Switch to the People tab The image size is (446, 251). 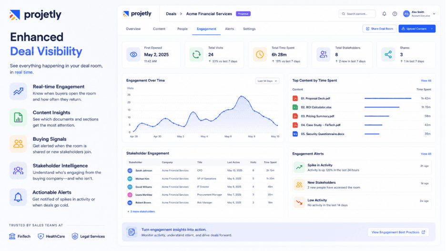pyautogui.click(x=182, y=29)
